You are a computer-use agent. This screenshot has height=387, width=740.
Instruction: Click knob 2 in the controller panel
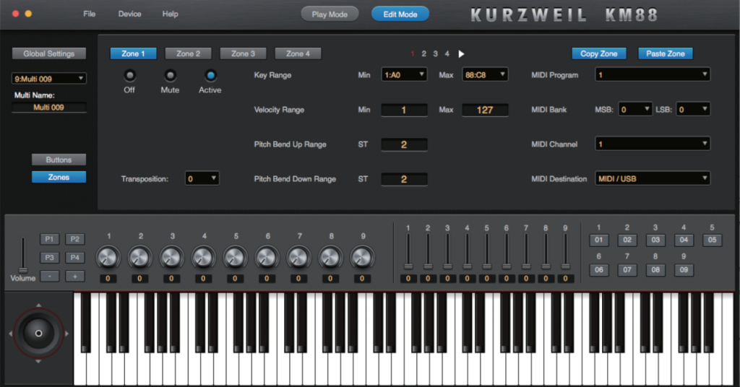coord(139,257)
